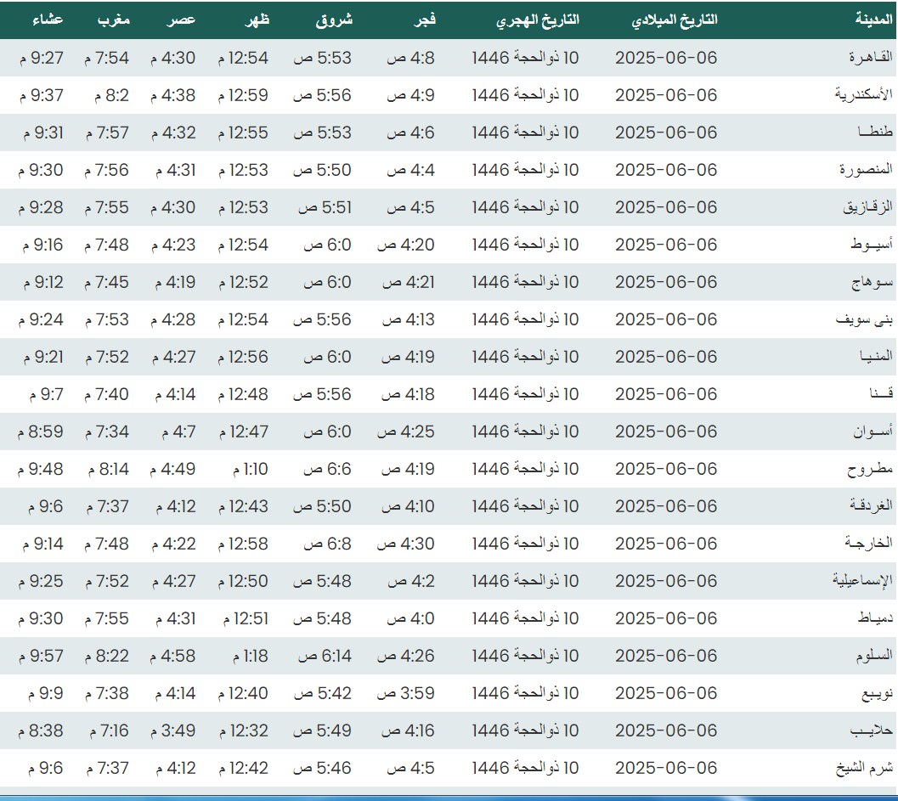The width and height of the screenshot is (898, 801).
Task: Click the عشاء column header
Action: 46,20
